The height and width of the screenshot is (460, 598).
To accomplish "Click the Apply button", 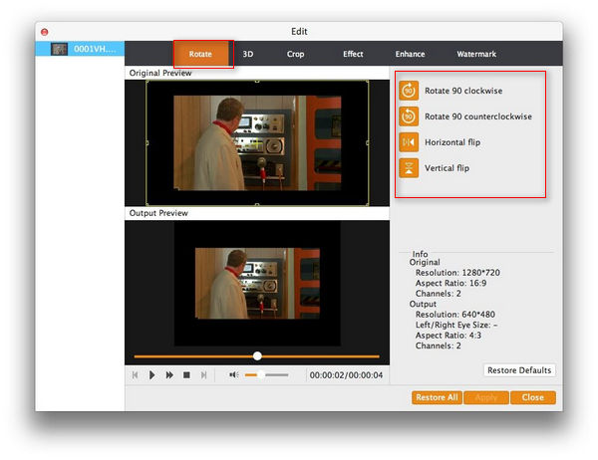I will click(486, 397).
